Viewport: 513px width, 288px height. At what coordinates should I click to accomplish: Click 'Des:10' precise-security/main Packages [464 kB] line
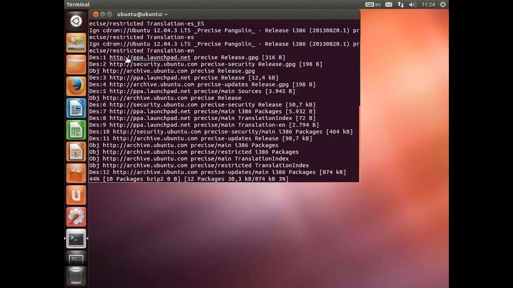click(x=221, y=132)
